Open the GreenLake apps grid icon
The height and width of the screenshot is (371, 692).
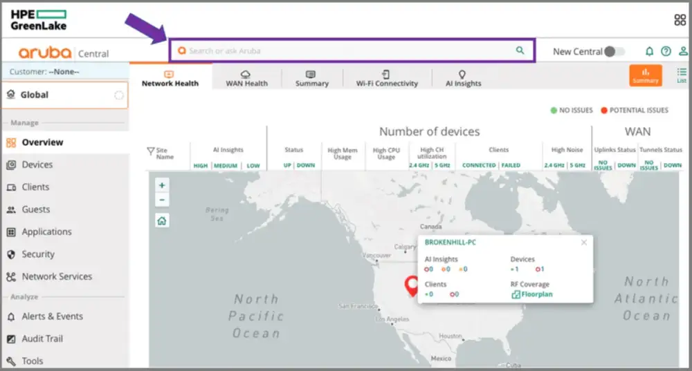tap(680, 20)
